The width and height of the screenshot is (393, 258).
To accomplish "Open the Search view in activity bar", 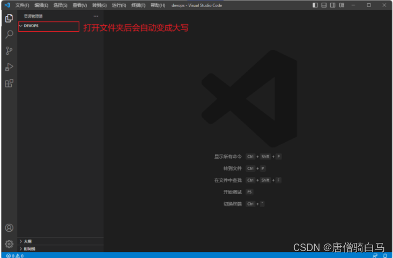I will click(x=9, y=34).
